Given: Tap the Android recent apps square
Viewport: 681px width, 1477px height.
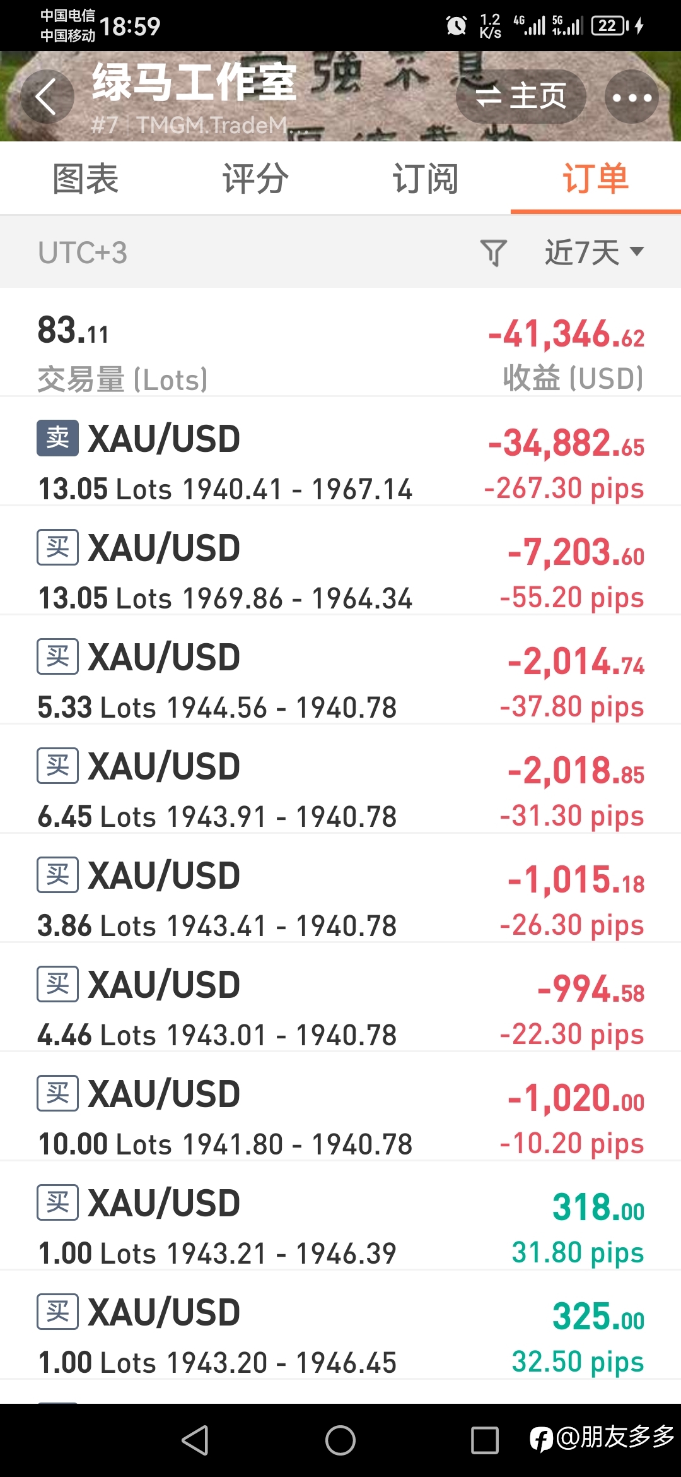Looking at the screenshot, I should (485, 1440).
